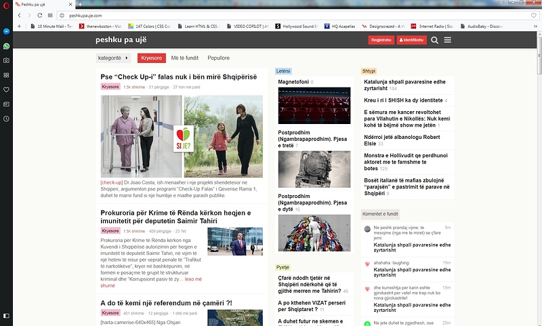542x326 pixels.
Task: Open Hollywood Sound Effects bookmark
Action: tap(296, 26)
